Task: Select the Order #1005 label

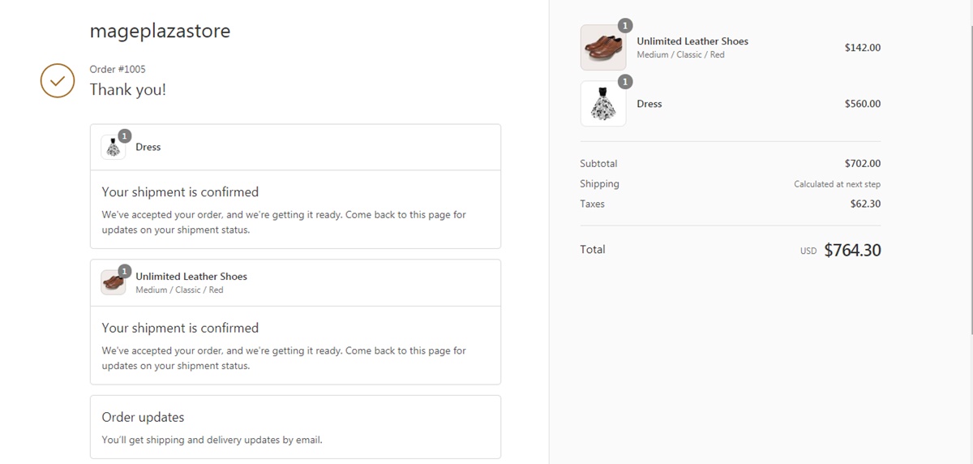Action: (x=118, y=69)
